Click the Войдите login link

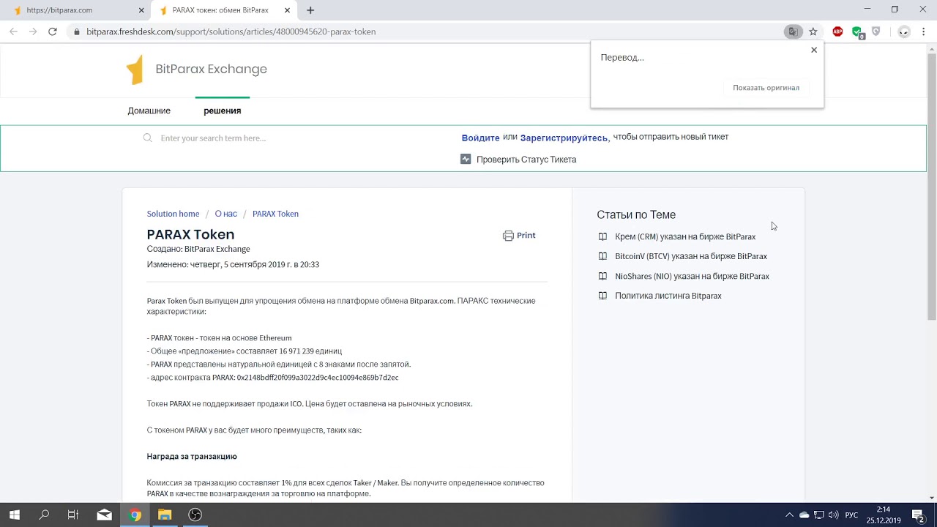[481, 138]
